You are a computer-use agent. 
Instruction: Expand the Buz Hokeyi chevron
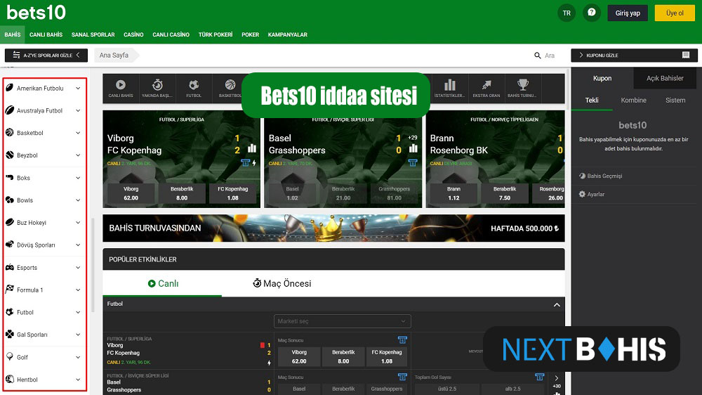(x=78, y=223)
